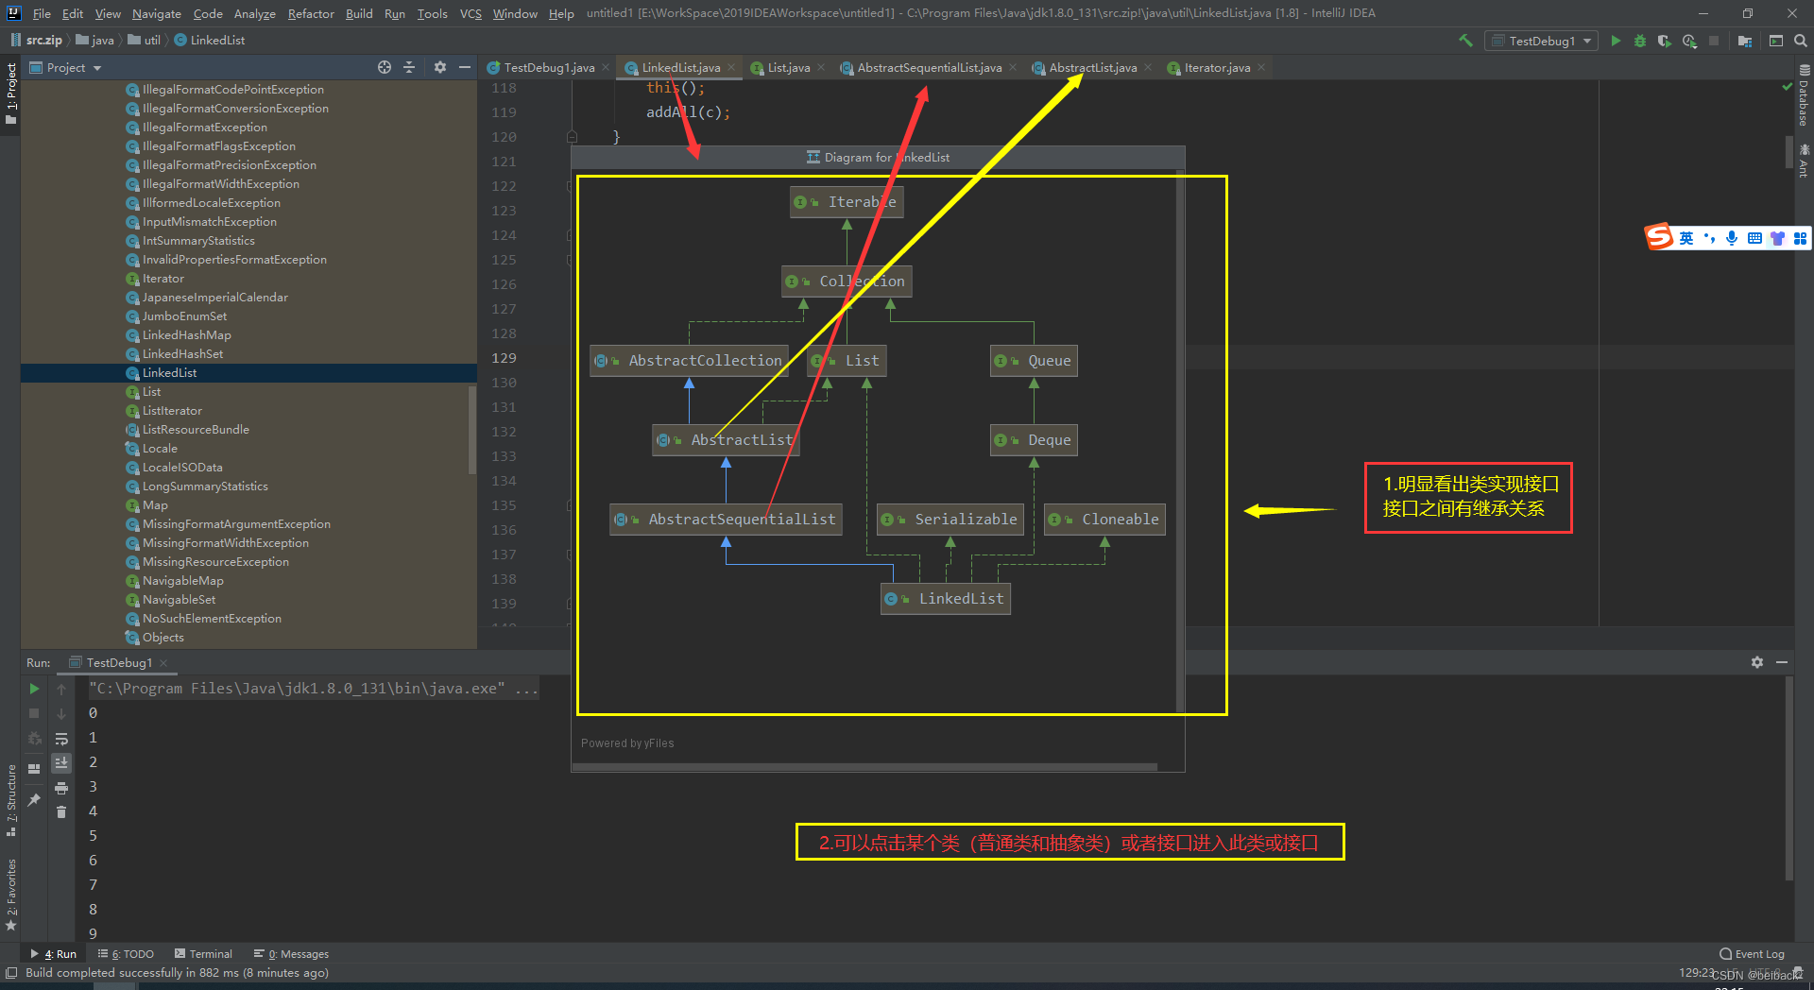Switch to the Iterator.java editor tab
Screen dimensions: 1814x990
point(1217,67)
